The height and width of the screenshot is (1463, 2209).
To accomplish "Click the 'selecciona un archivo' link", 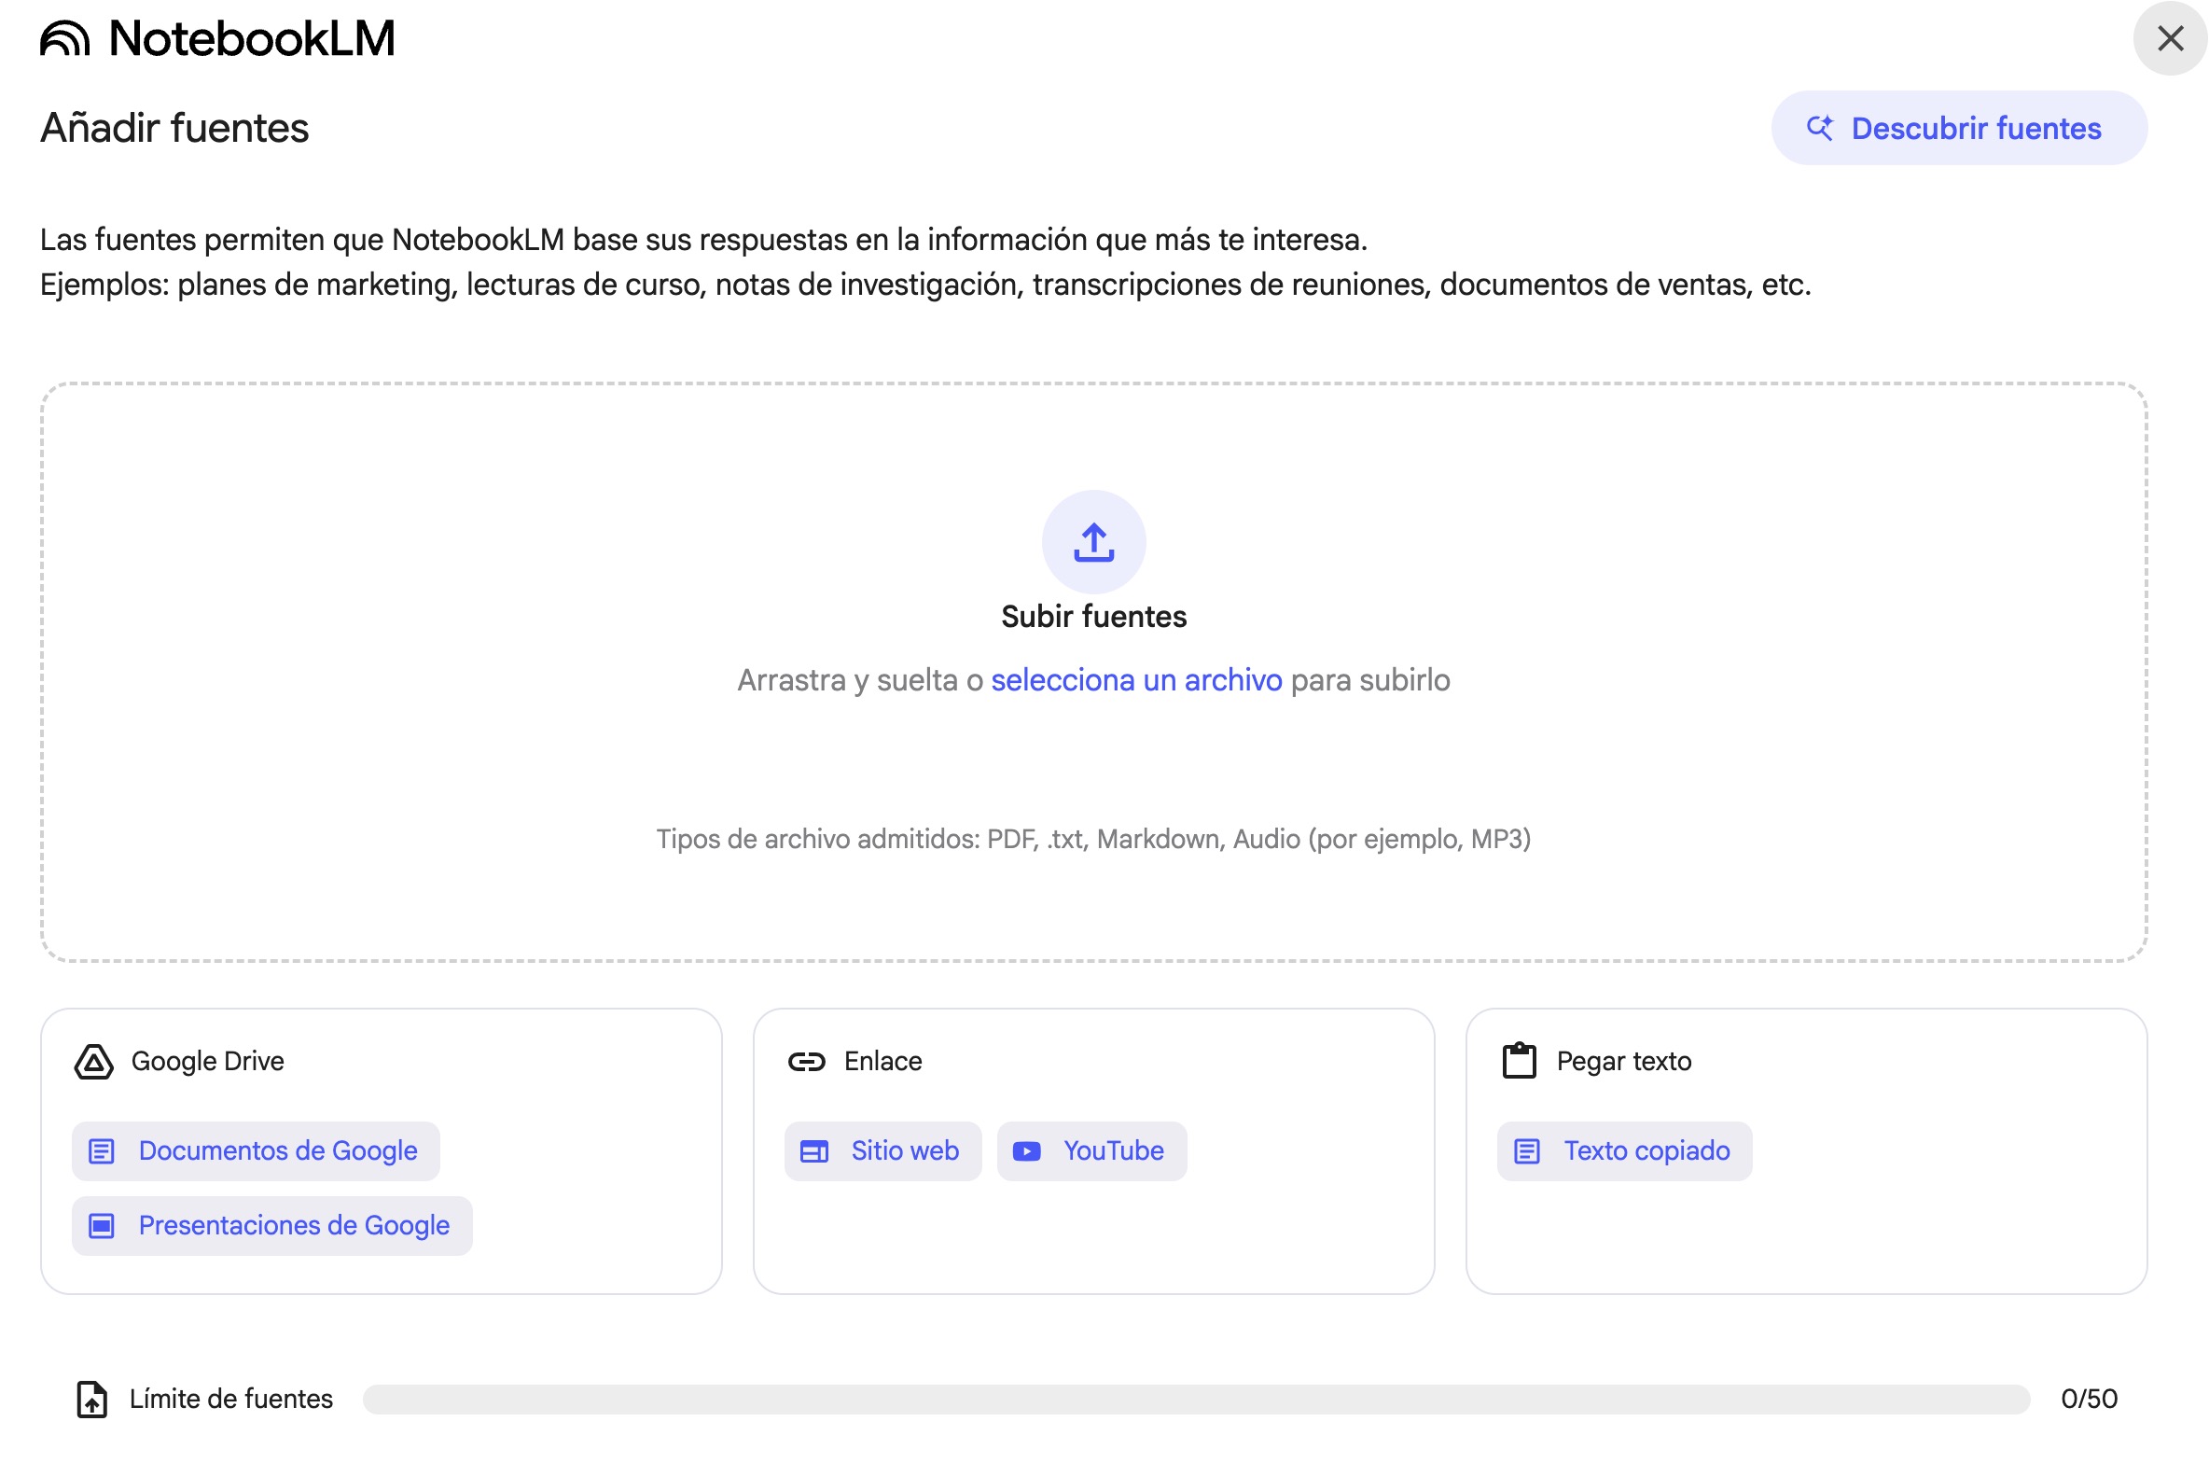I will (x=1136, y=680).
